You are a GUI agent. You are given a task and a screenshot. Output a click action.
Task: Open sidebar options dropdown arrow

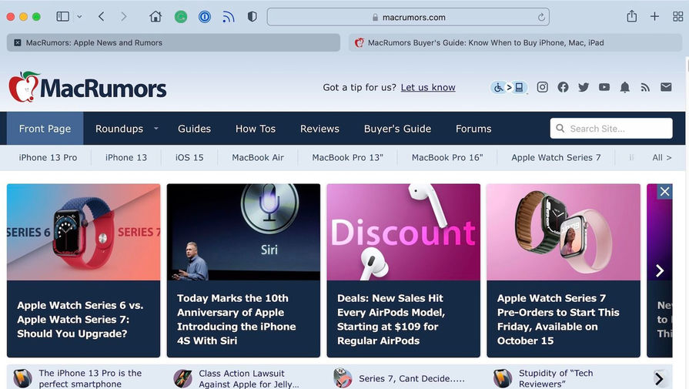79,17
